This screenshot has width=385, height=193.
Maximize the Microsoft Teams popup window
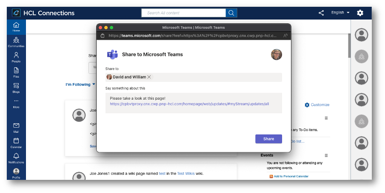point(111,28)
